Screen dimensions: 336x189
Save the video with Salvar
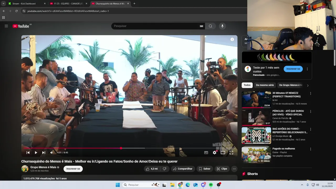coord(204,169)
